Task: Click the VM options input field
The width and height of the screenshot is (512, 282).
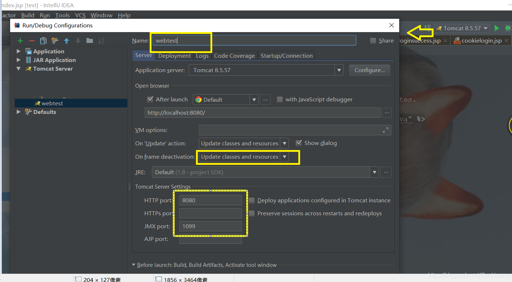Action: [x=295, y=130]
